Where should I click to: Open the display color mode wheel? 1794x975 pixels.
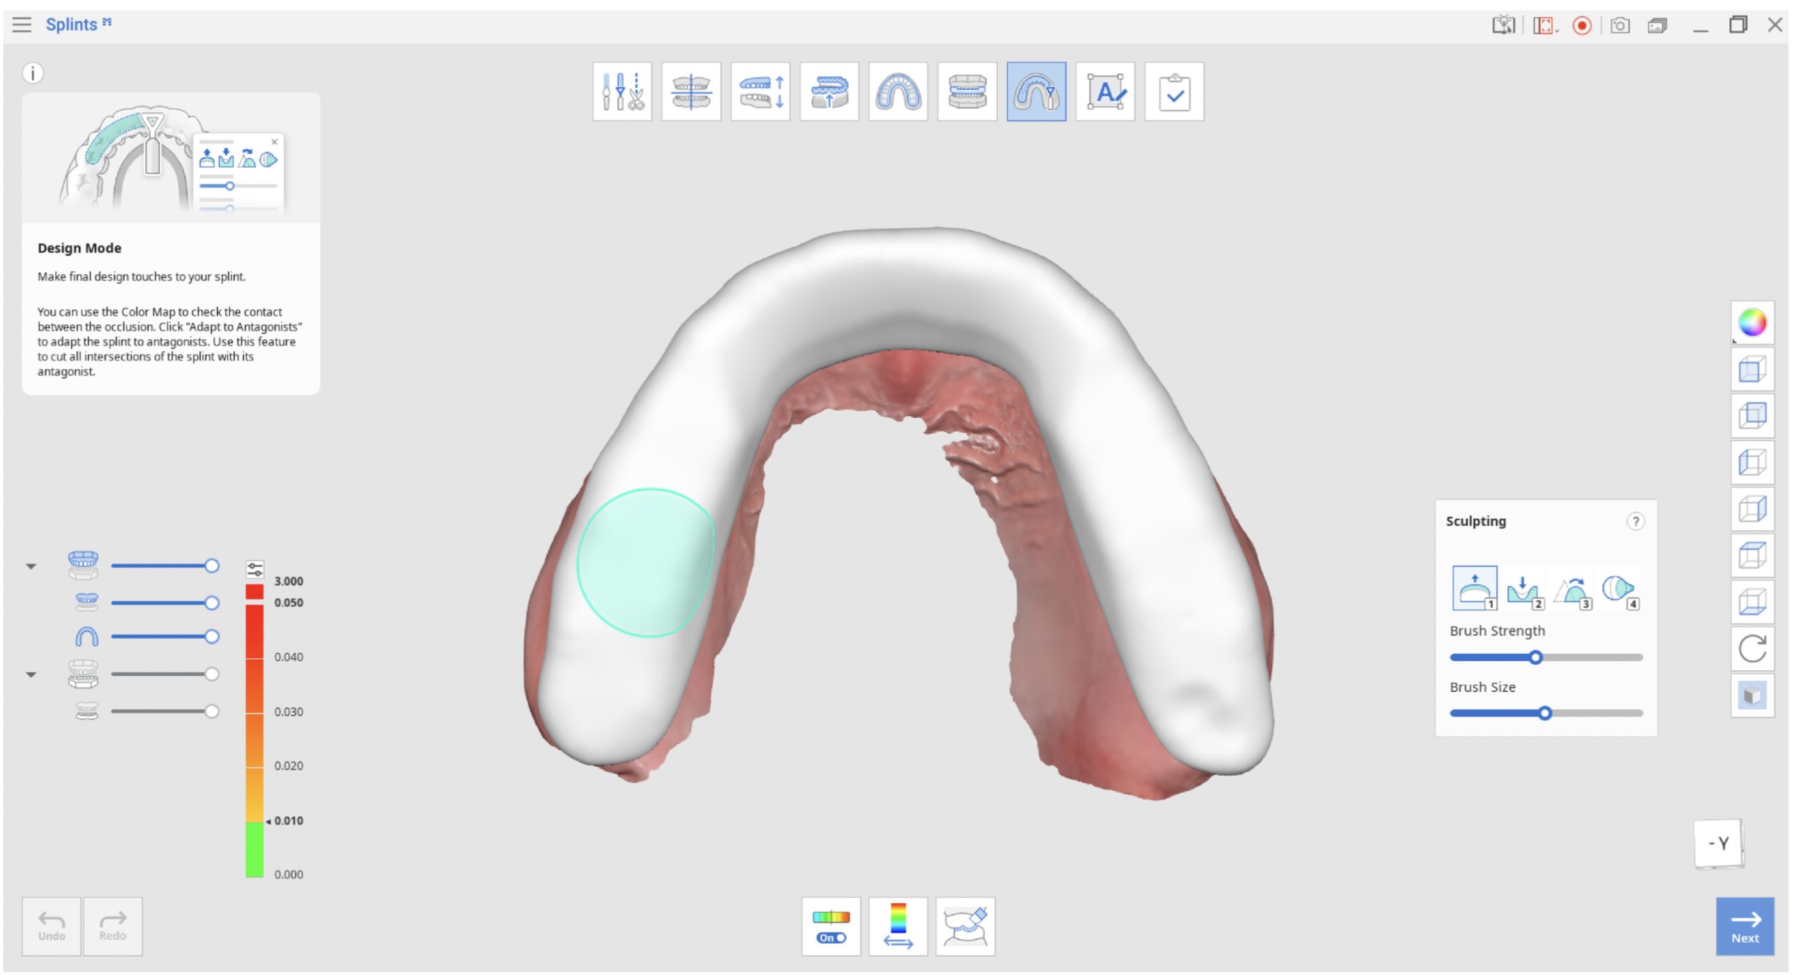coord(1751,323)
